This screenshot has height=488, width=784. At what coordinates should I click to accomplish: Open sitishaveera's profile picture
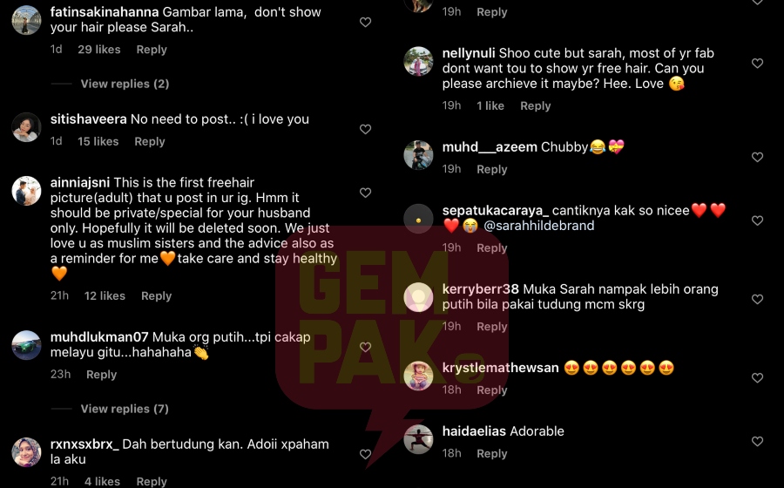pos(26,127)
